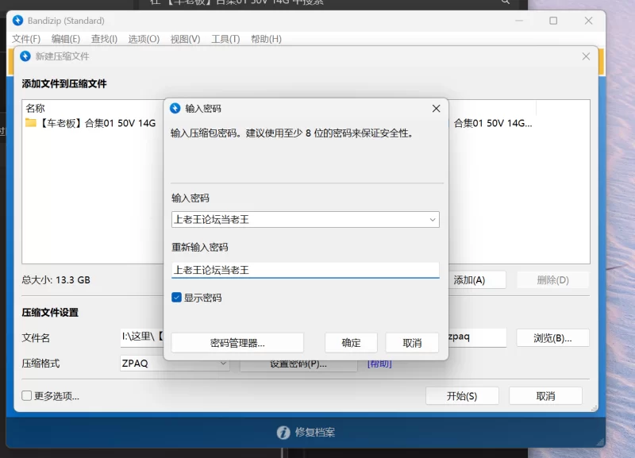Open the 选项(O) menu
This screenshot has width=635, height=458.
click(144, 39)
